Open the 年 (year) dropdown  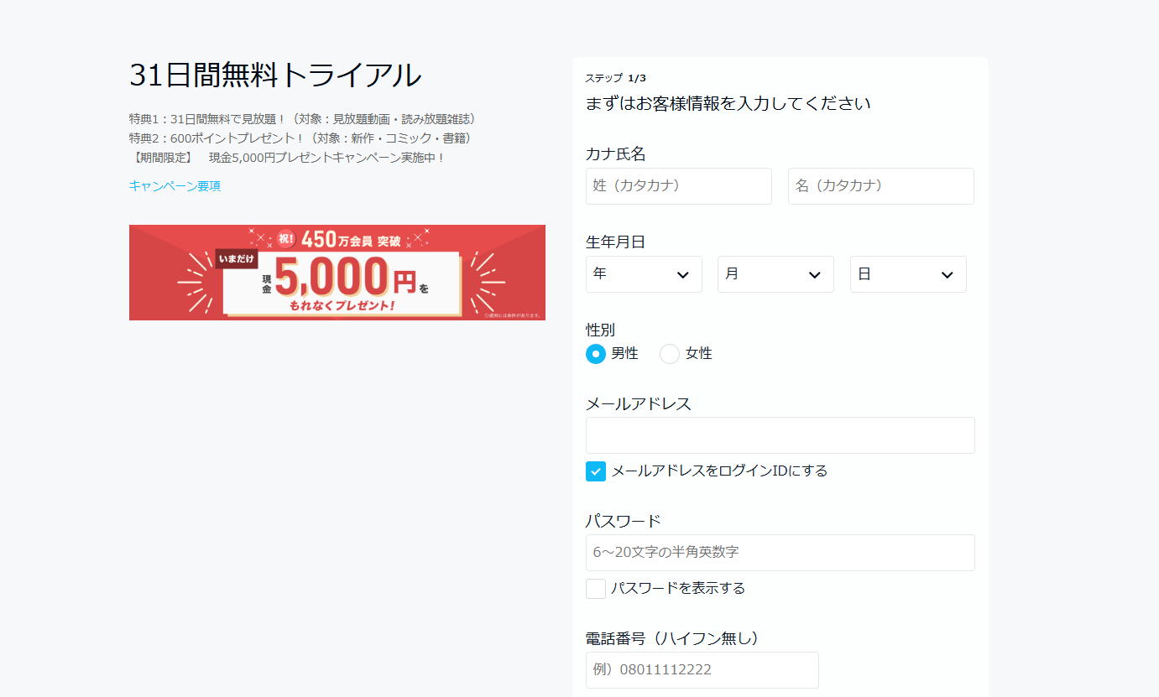point(643,274)
